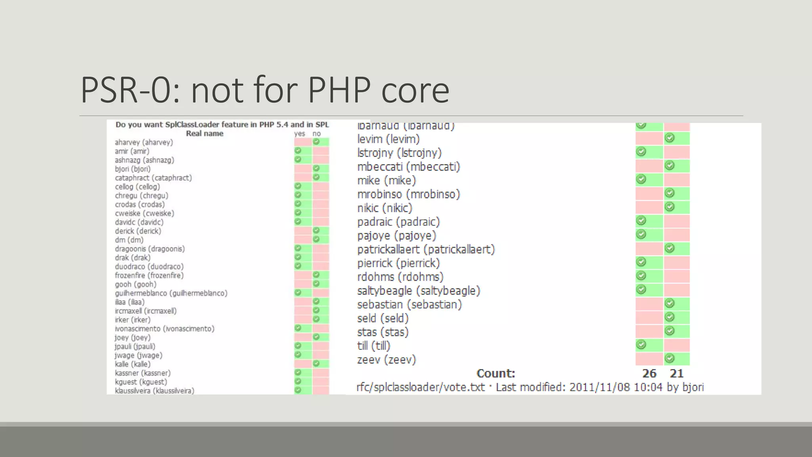The image size is (812, 457).
Task: Click the no-vote checkmark for nikic
Action: pos(670,207)
